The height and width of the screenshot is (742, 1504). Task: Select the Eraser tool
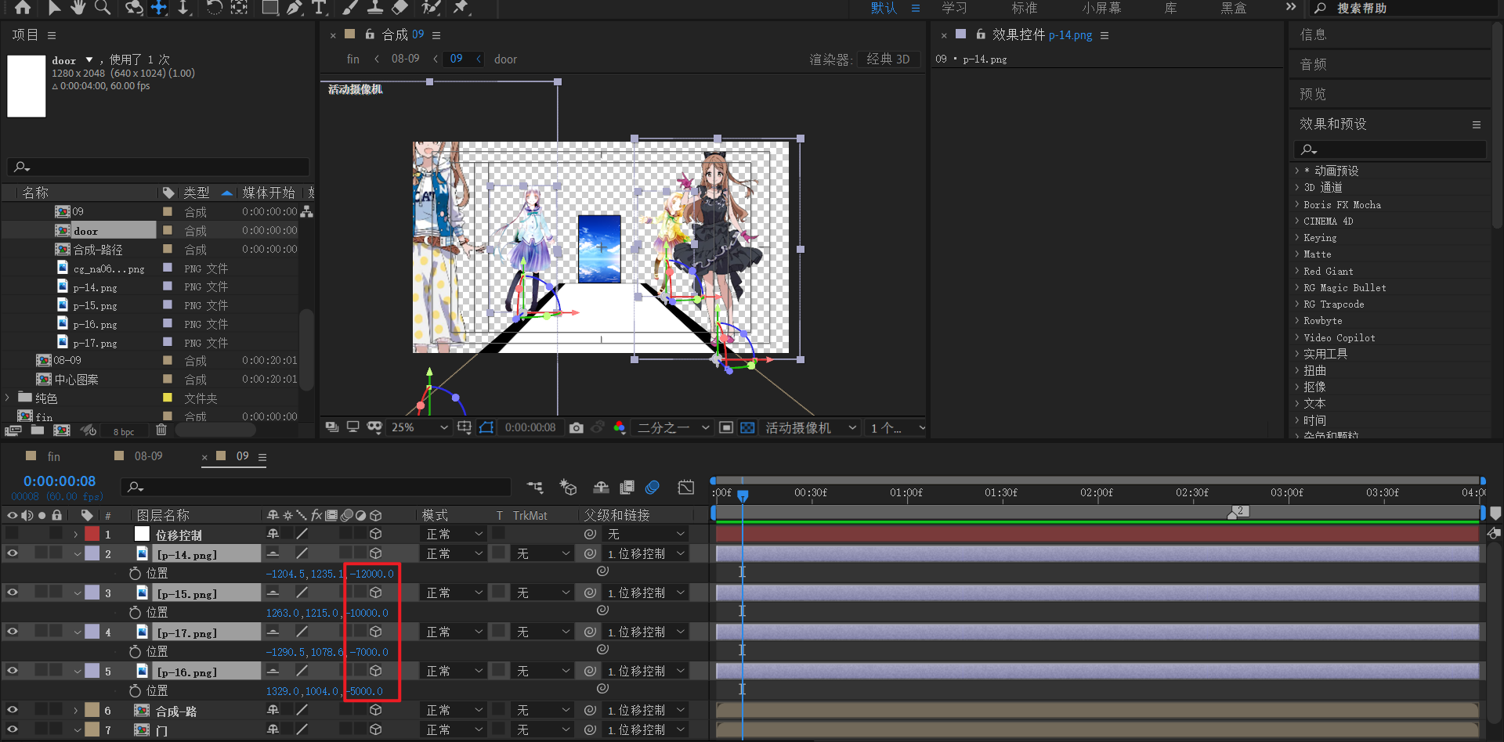(399, 8)
